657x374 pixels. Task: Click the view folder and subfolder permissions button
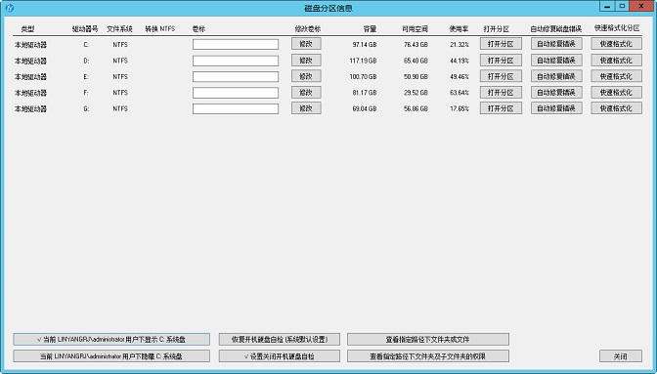pyautogui.click(x=428, y=356)
